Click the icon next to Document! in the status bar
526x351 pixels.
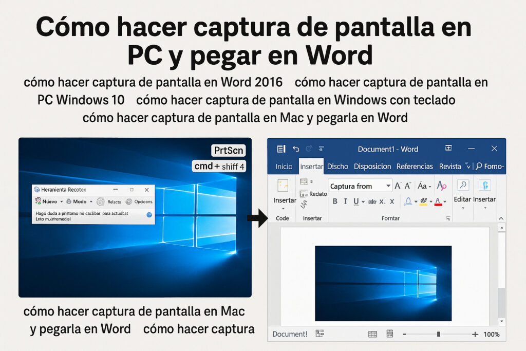(320, 333)
